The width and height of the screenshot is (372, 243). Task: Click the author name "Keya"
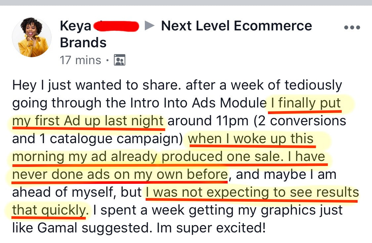[x=75, y=26]
